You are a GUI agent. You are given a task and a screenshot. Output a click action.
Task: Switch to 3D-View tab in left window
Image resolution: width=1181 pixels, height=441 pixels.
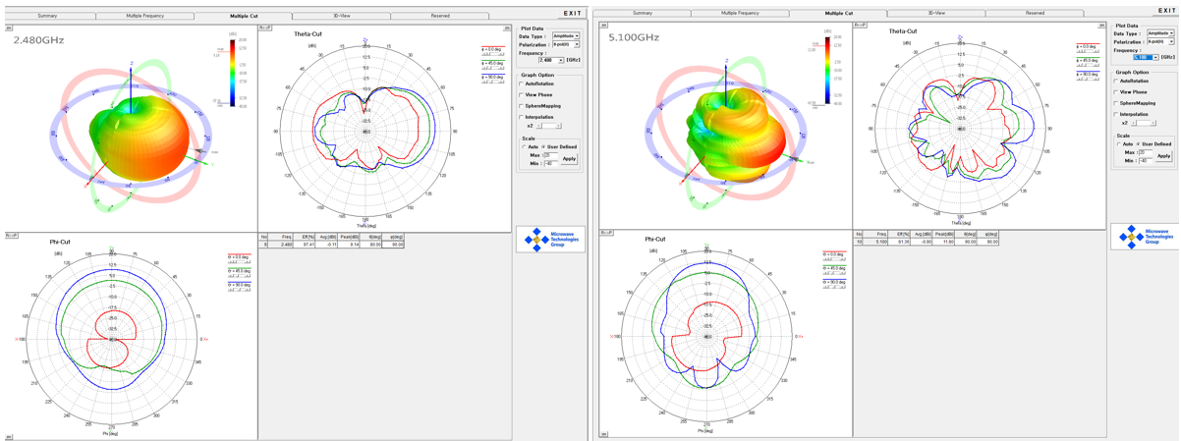click(343, 17)
